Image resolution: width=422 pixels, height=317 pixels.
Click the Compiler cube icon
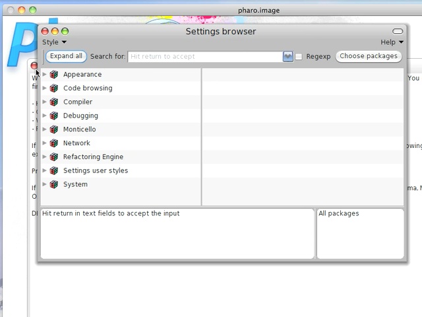[x=54, y=102]
